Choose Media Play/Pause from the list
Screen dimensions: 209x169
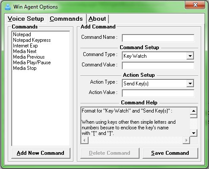(32, 63)
